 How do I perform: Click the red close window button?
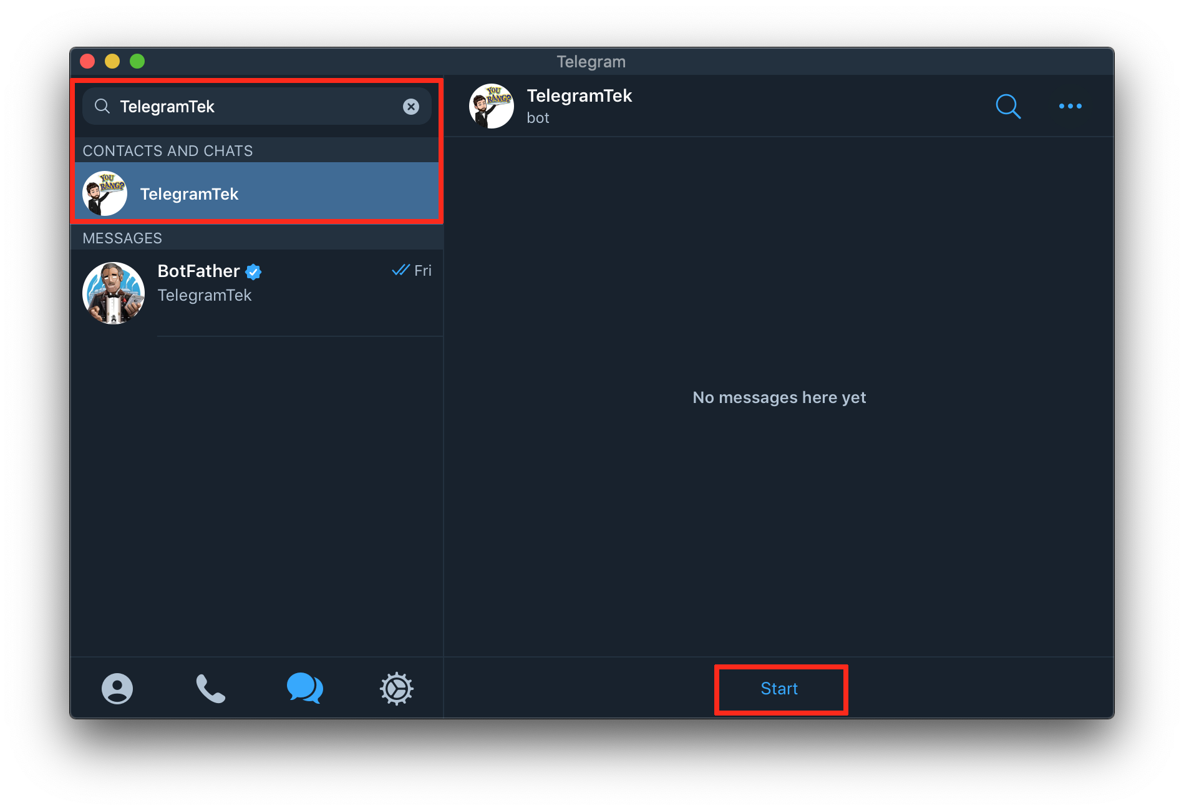pyautogui.click(x=87, y=61)
